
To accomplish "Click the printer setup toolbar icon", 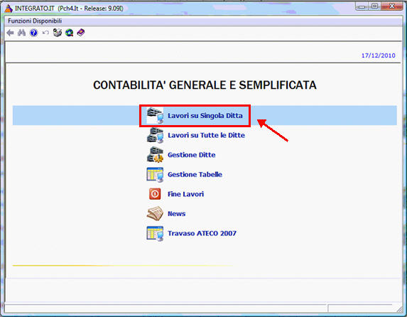I will coord(58,33).
